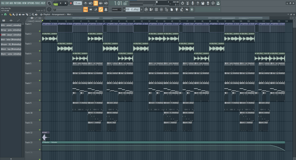Select '808 - deeper' in picker list
Screen dimensions: 296x160
(11, 35)
